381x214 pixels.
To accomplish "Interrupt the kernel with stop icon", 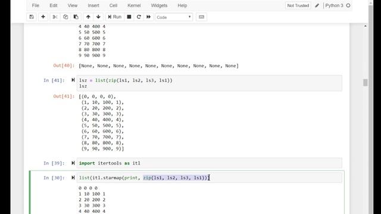I will pos(129,17).
